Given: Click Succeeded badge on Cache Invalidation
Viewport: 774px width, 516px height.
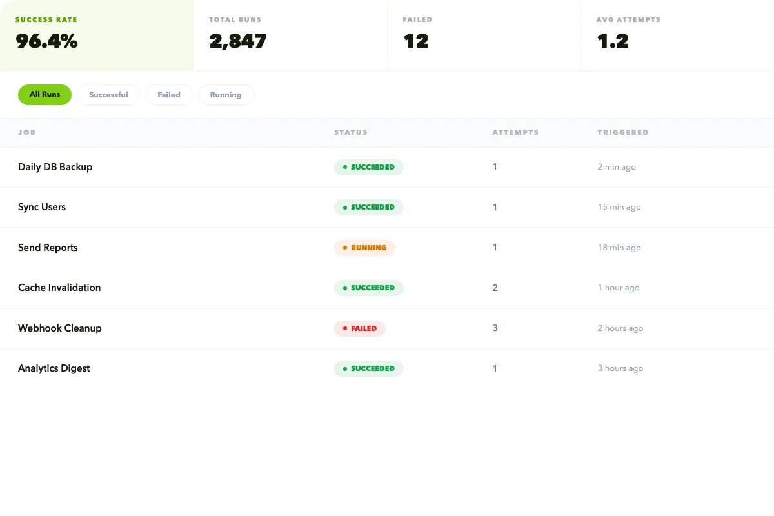Looking at the screenshot, I should [x=369, y=288].
